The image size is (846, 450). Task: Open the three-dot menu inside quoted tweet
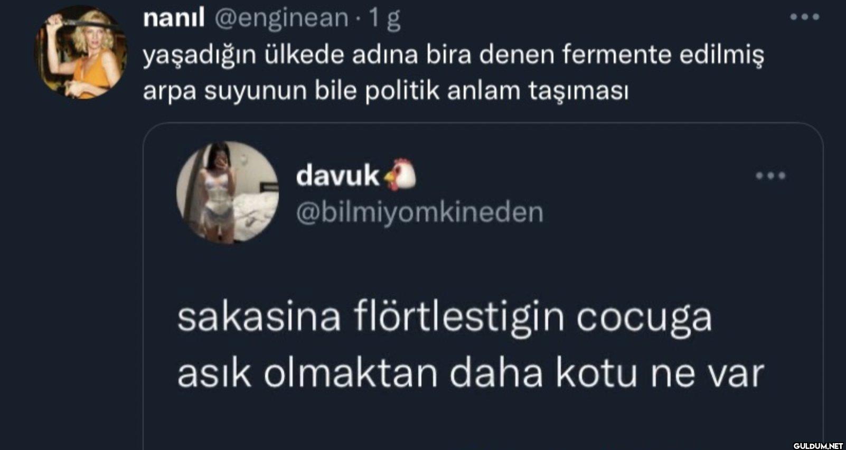click(x=770, y=176)
